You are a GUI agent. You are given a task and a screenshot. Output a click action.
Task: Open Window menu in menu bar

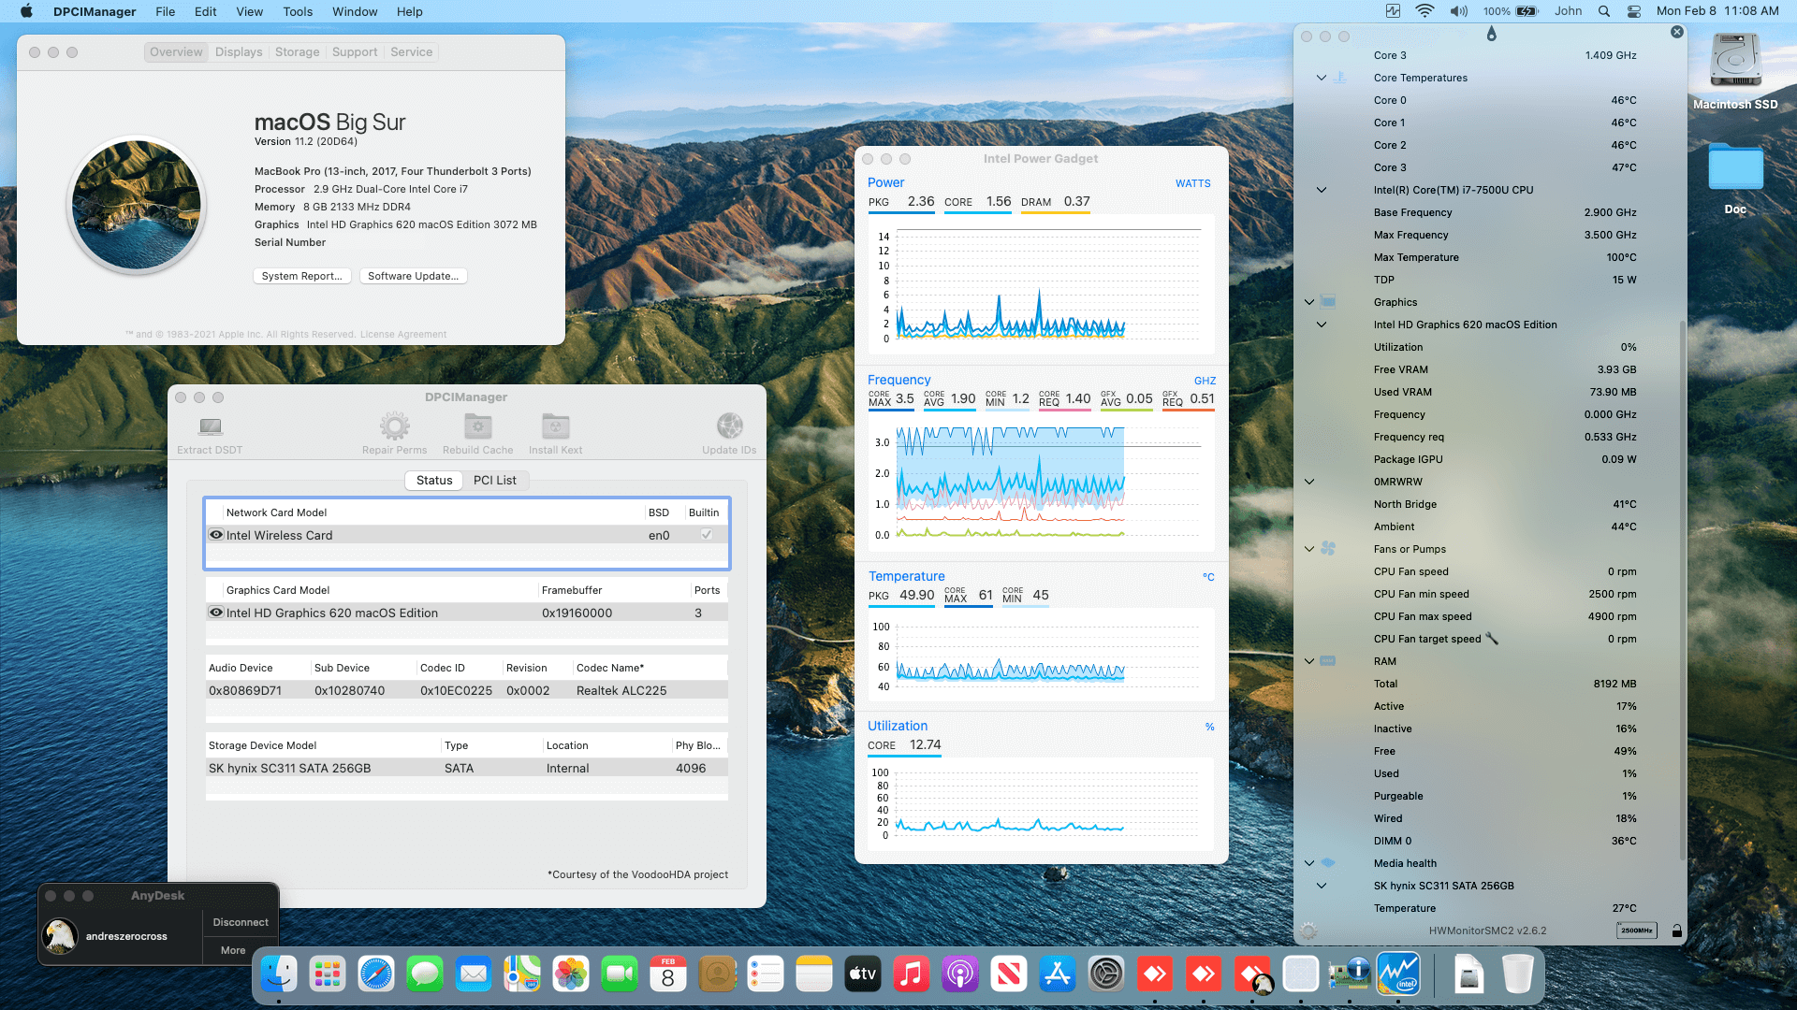[x=355, y=11]
